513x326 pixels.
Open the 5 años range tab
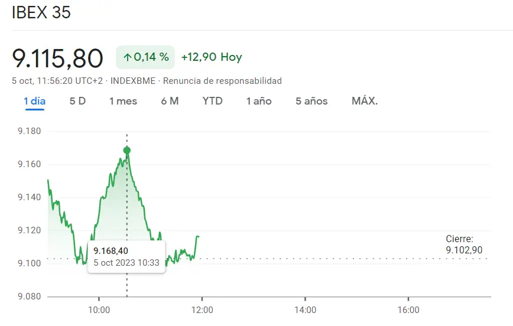pos(311,101)
